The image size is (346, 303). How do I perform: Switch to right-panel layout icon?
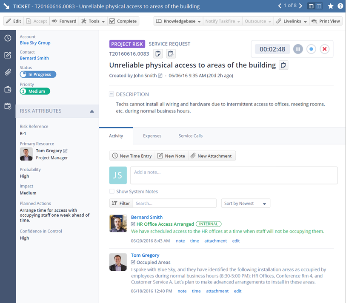click(319, 6)
